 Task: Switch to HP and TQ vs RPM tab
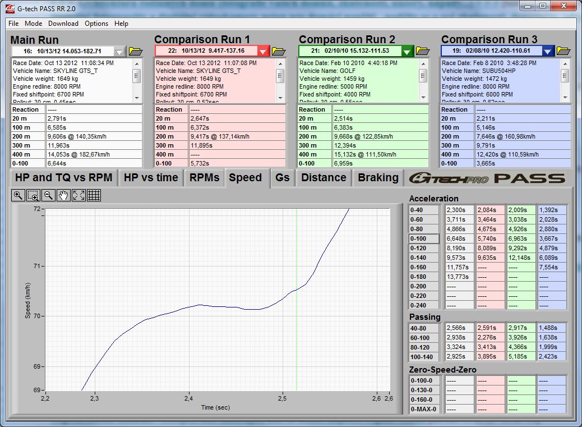(63, 177)
